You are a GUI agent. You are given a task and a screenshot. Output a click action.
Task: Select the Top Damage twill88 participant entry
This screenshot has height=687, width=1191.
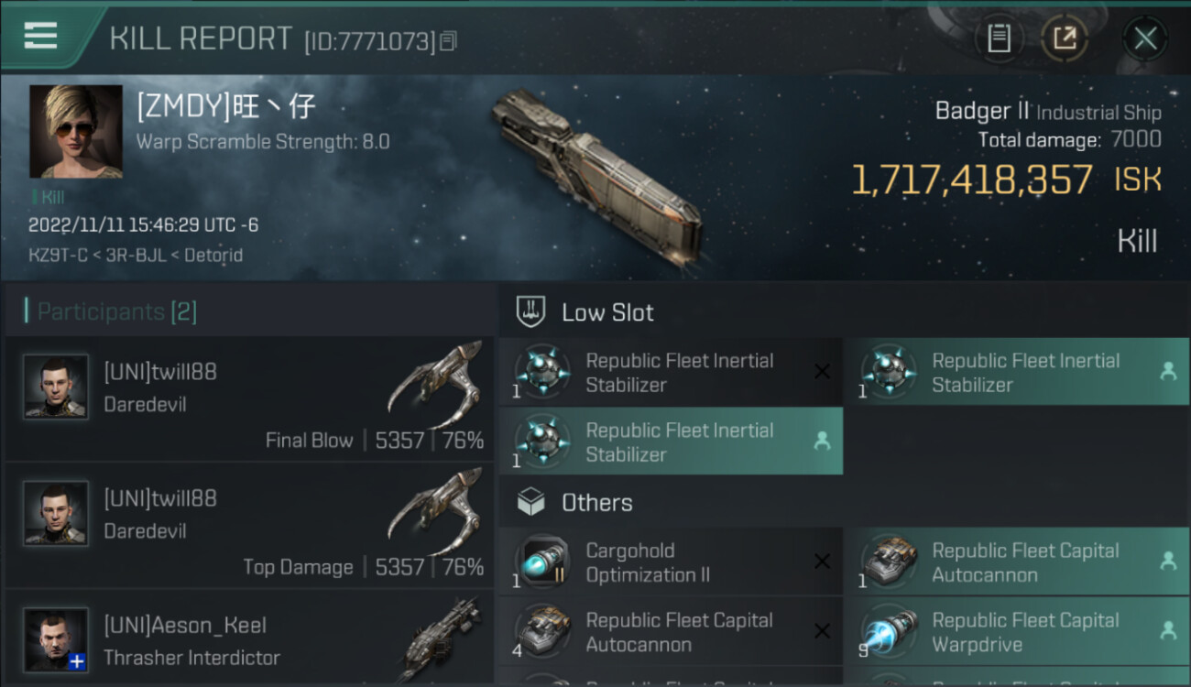pos(249,525)
